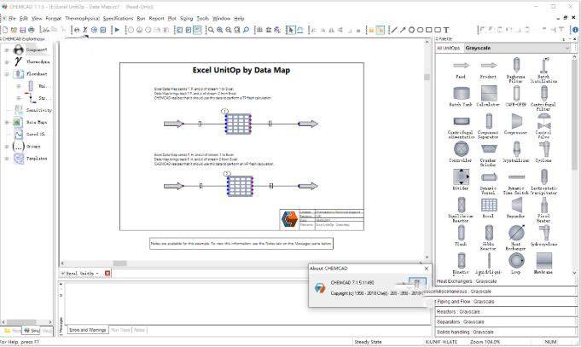Choose the Calculator unit icon
The image size is (581, 347).
pyautogui.click(x=489, y=93)
